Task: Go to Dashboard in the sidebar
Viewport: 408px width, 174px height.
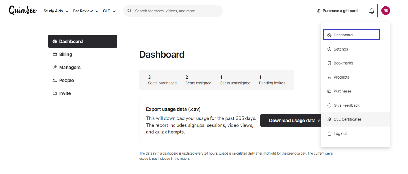Action: [83, 41]
